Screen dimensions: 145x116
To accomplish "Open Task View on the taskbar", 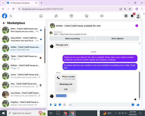I will [51, 113].
